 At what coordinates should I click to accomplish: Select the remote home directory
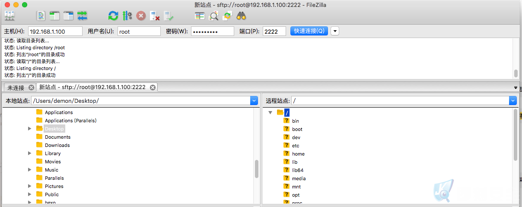pyautogui.click(x=298, y=154)
